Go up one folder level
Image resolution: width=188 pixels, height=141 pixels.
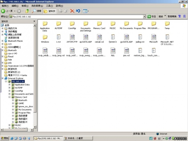(x=27, y=11)
